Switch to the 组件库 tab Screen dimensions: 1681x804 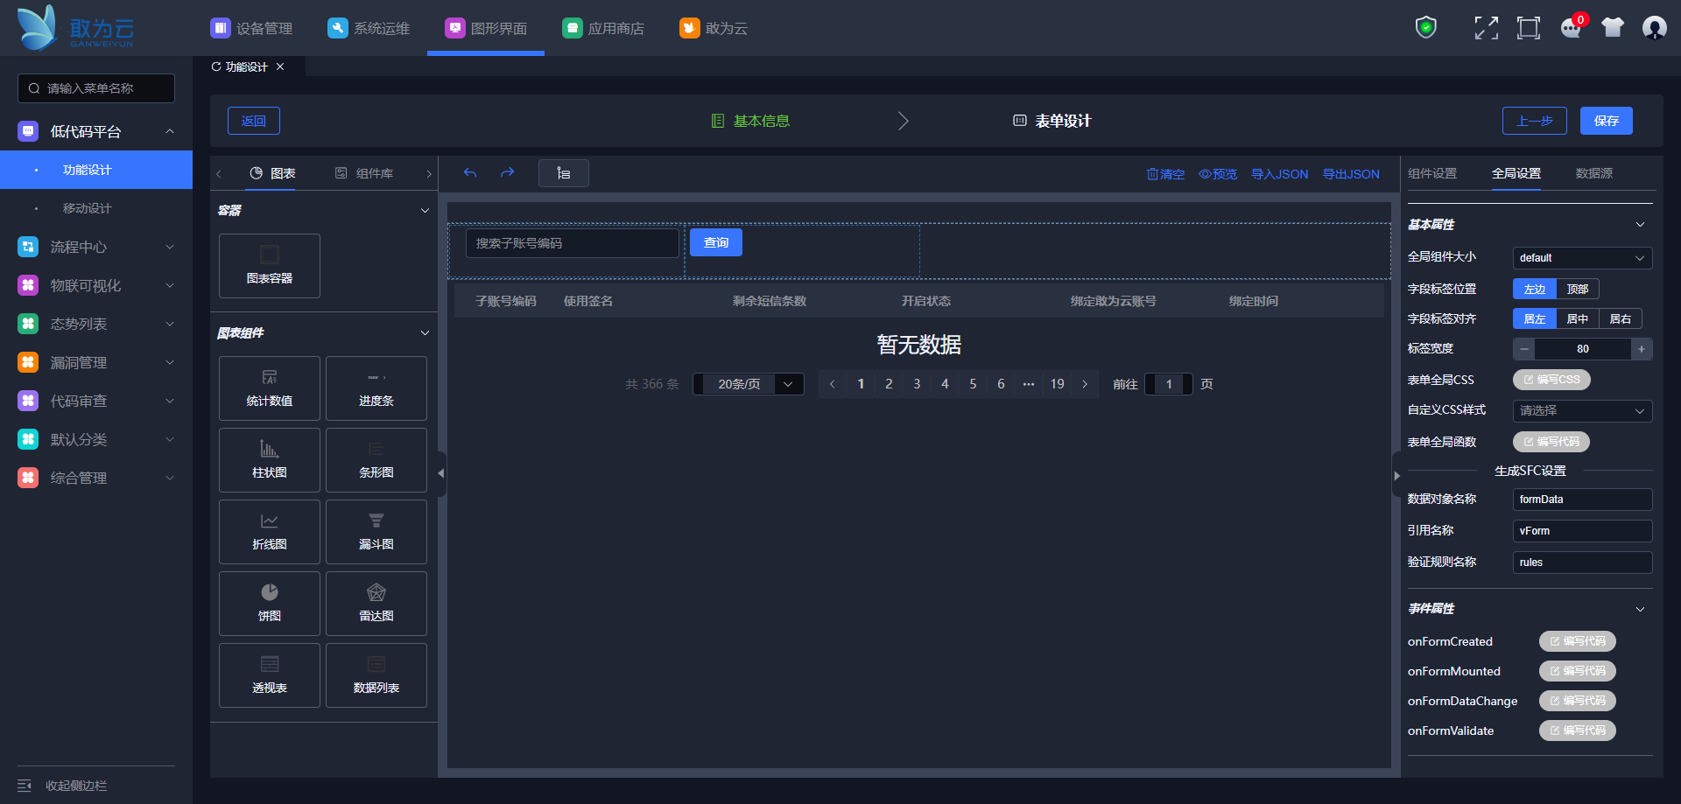(x=364, y=173)
